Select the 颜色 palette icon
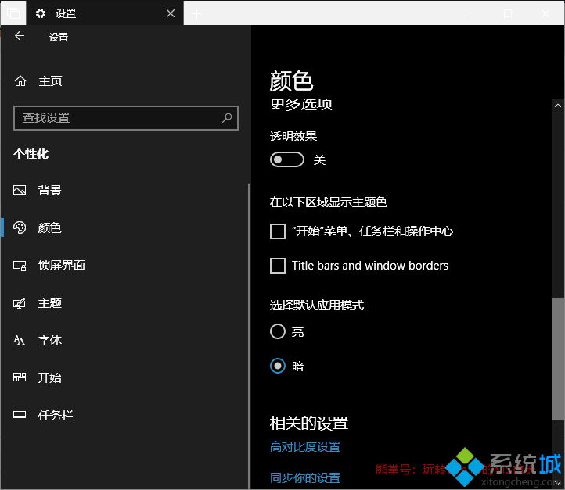Image resolution: width=565 pixels, height=490 pixels. (20, 227)
